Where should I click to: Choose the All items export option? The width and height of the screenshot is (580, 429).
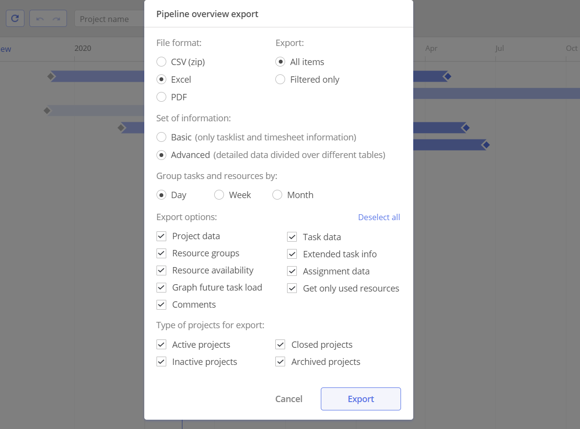pyautogui.click(x=280, y=62)
